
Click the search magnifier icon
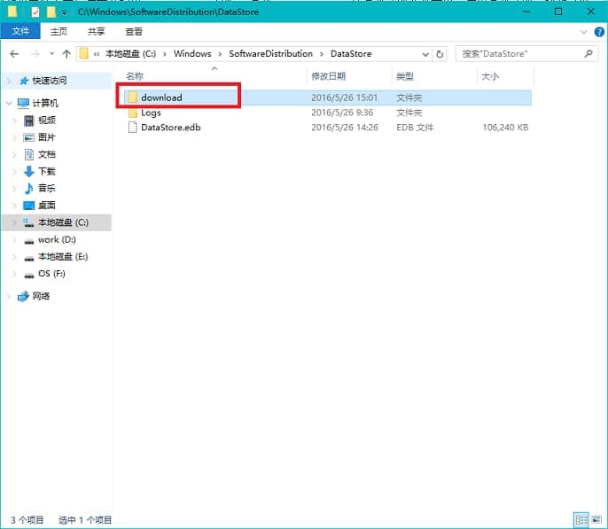589,54
